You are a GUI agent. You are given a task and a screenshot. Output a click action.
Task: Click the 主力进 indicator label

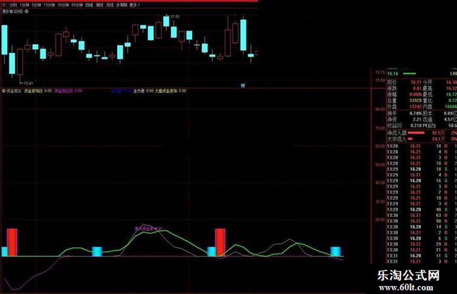[139, 91]
